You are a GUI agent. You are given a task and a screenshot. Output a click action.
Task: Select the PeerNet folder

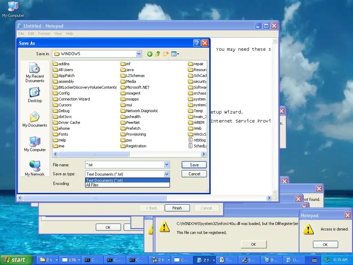[130, 122]
